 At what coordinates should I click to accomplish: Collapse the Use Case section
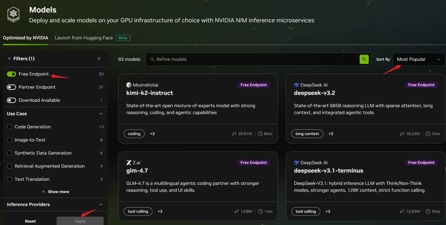(101, 114)
